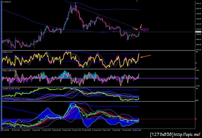The width and height of the screenshot is (202, 138).
Task: Click the purple trendline price tag
Action: pyautogui.click(x=145, y=29)
